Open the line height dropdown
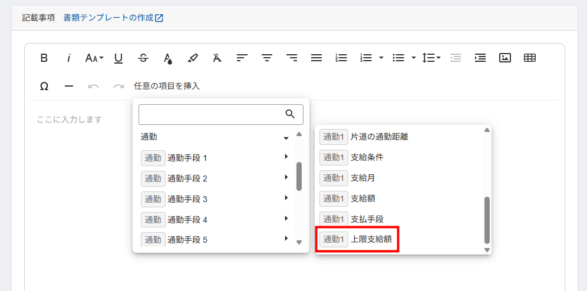Screen dimensions: 587x291 [x=431, y=58]
